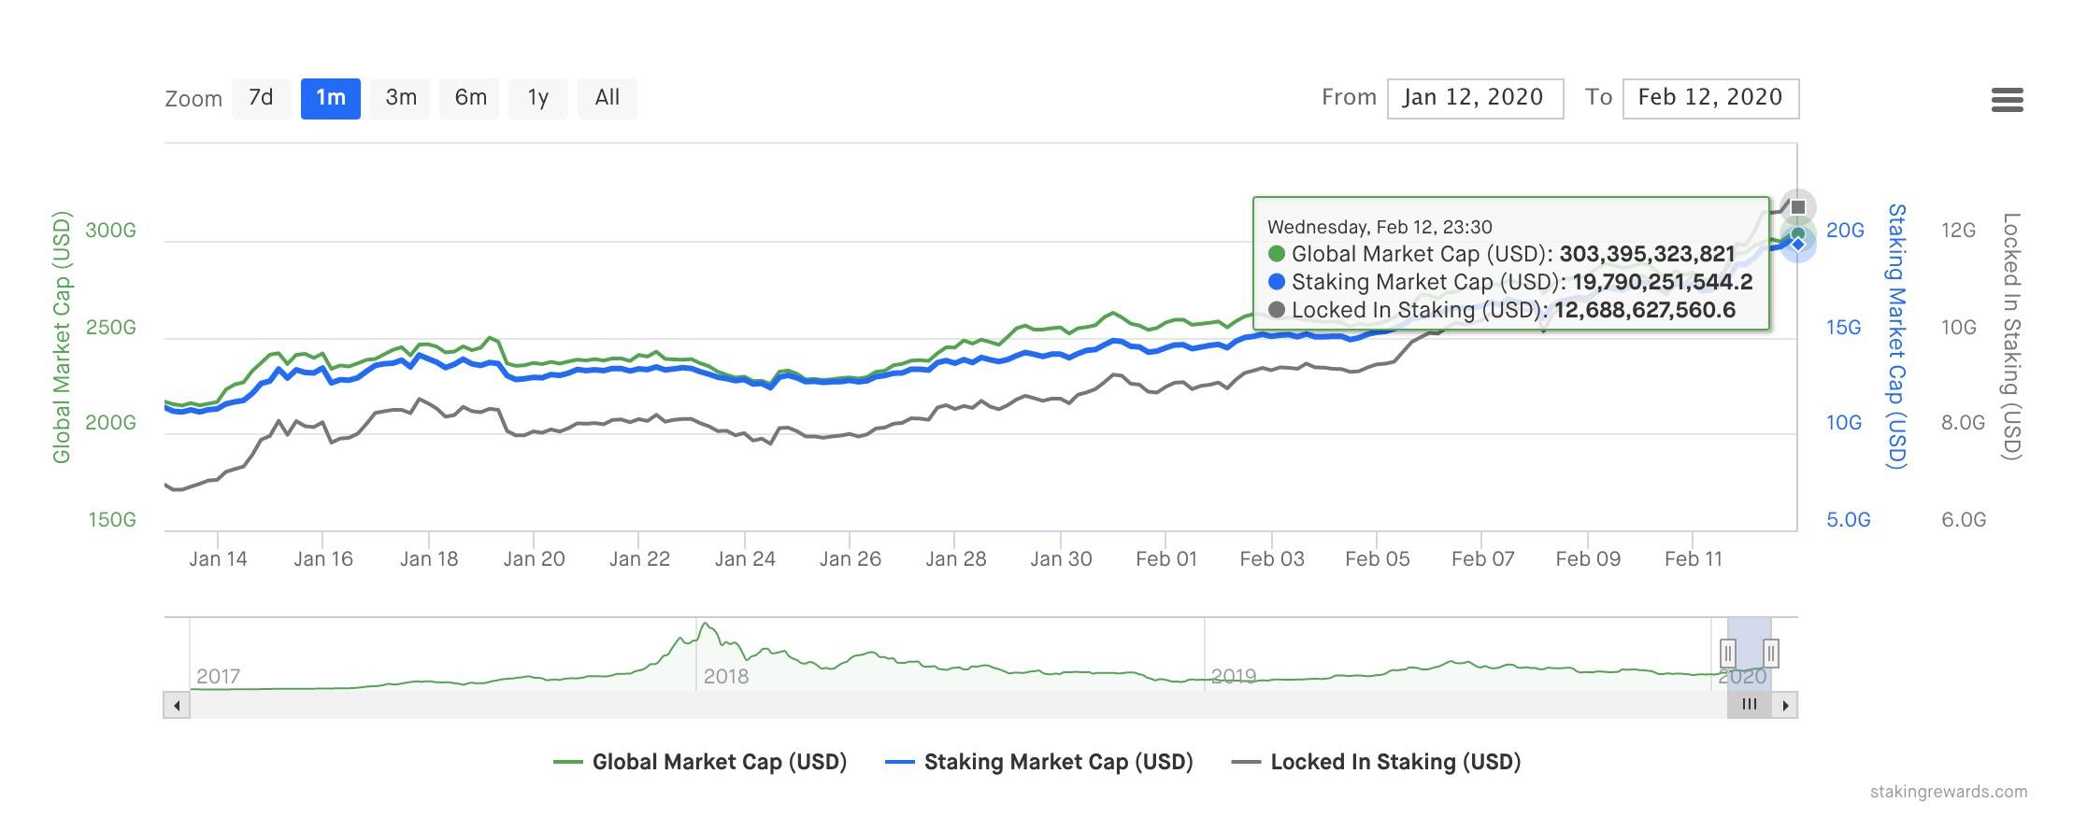Click navigator scrollbar right arrow
The width and height of the screenshot is (2073, 816).
point(1785,705)
